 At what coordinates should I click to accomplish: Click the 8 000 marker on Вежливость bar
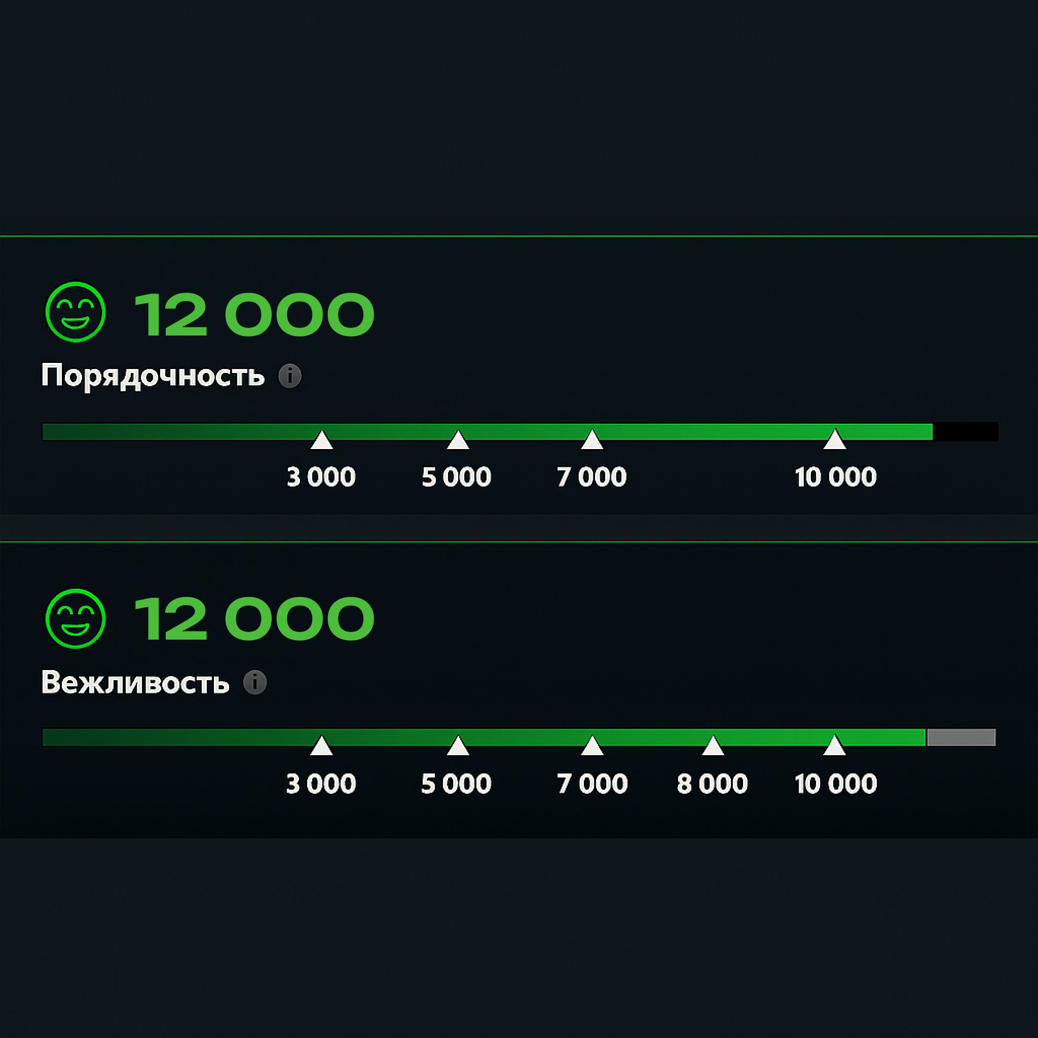pyautogui.click(x=713, y=746)
